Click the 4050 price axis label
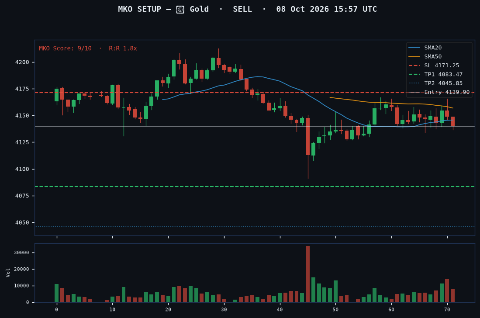 22,222
